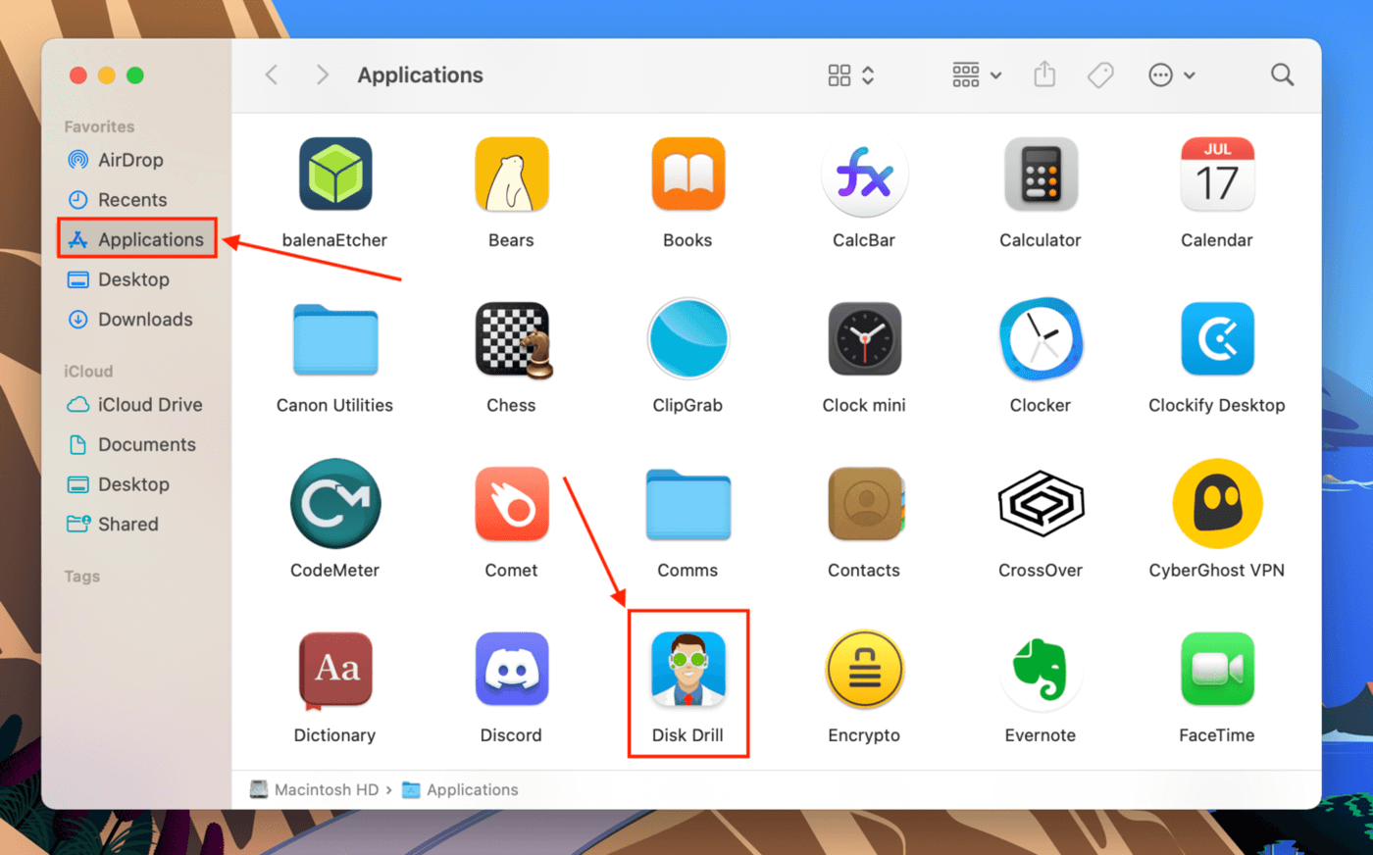The width and height of the screenshot is (1373, 855).
Task: Click the CodeMeter app icon
Action: (x=335, y=504)
